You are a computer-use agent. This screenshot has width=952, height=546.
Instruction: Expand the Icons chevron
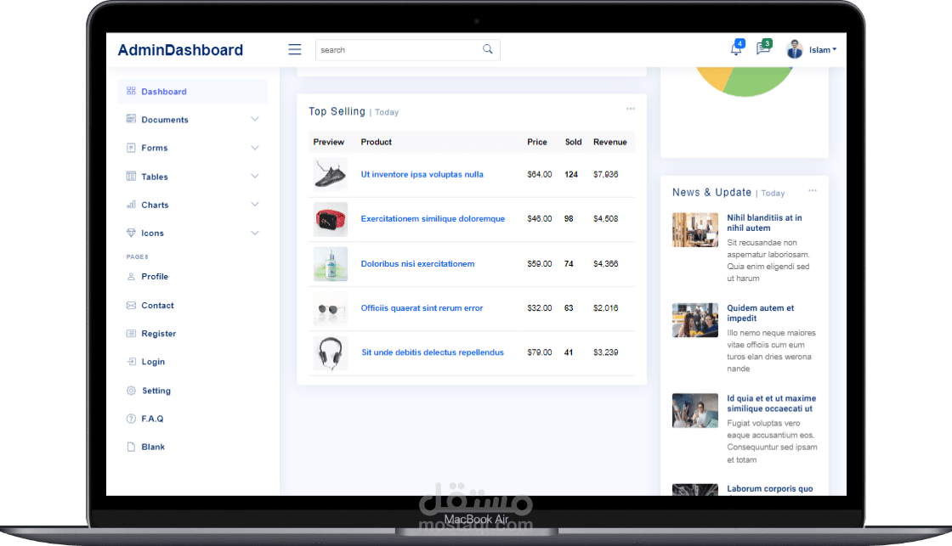[x=254, y=233]
